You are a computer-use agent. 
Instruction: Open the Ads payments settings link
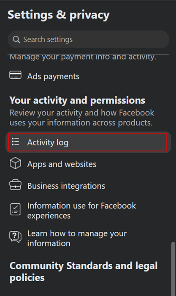[53, 77]
